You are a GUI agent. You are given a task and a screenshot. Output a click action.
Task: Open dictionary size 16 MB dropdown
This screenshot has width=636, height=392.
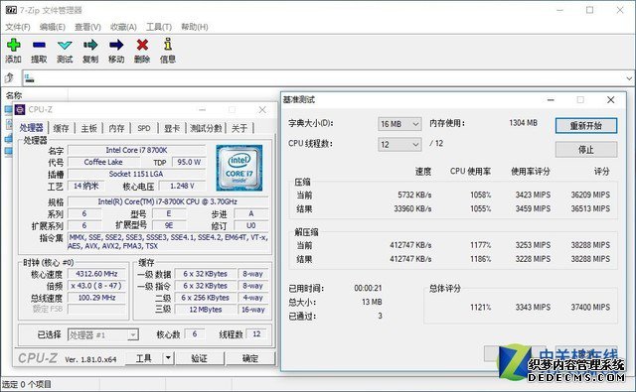[x=399, y=124]
